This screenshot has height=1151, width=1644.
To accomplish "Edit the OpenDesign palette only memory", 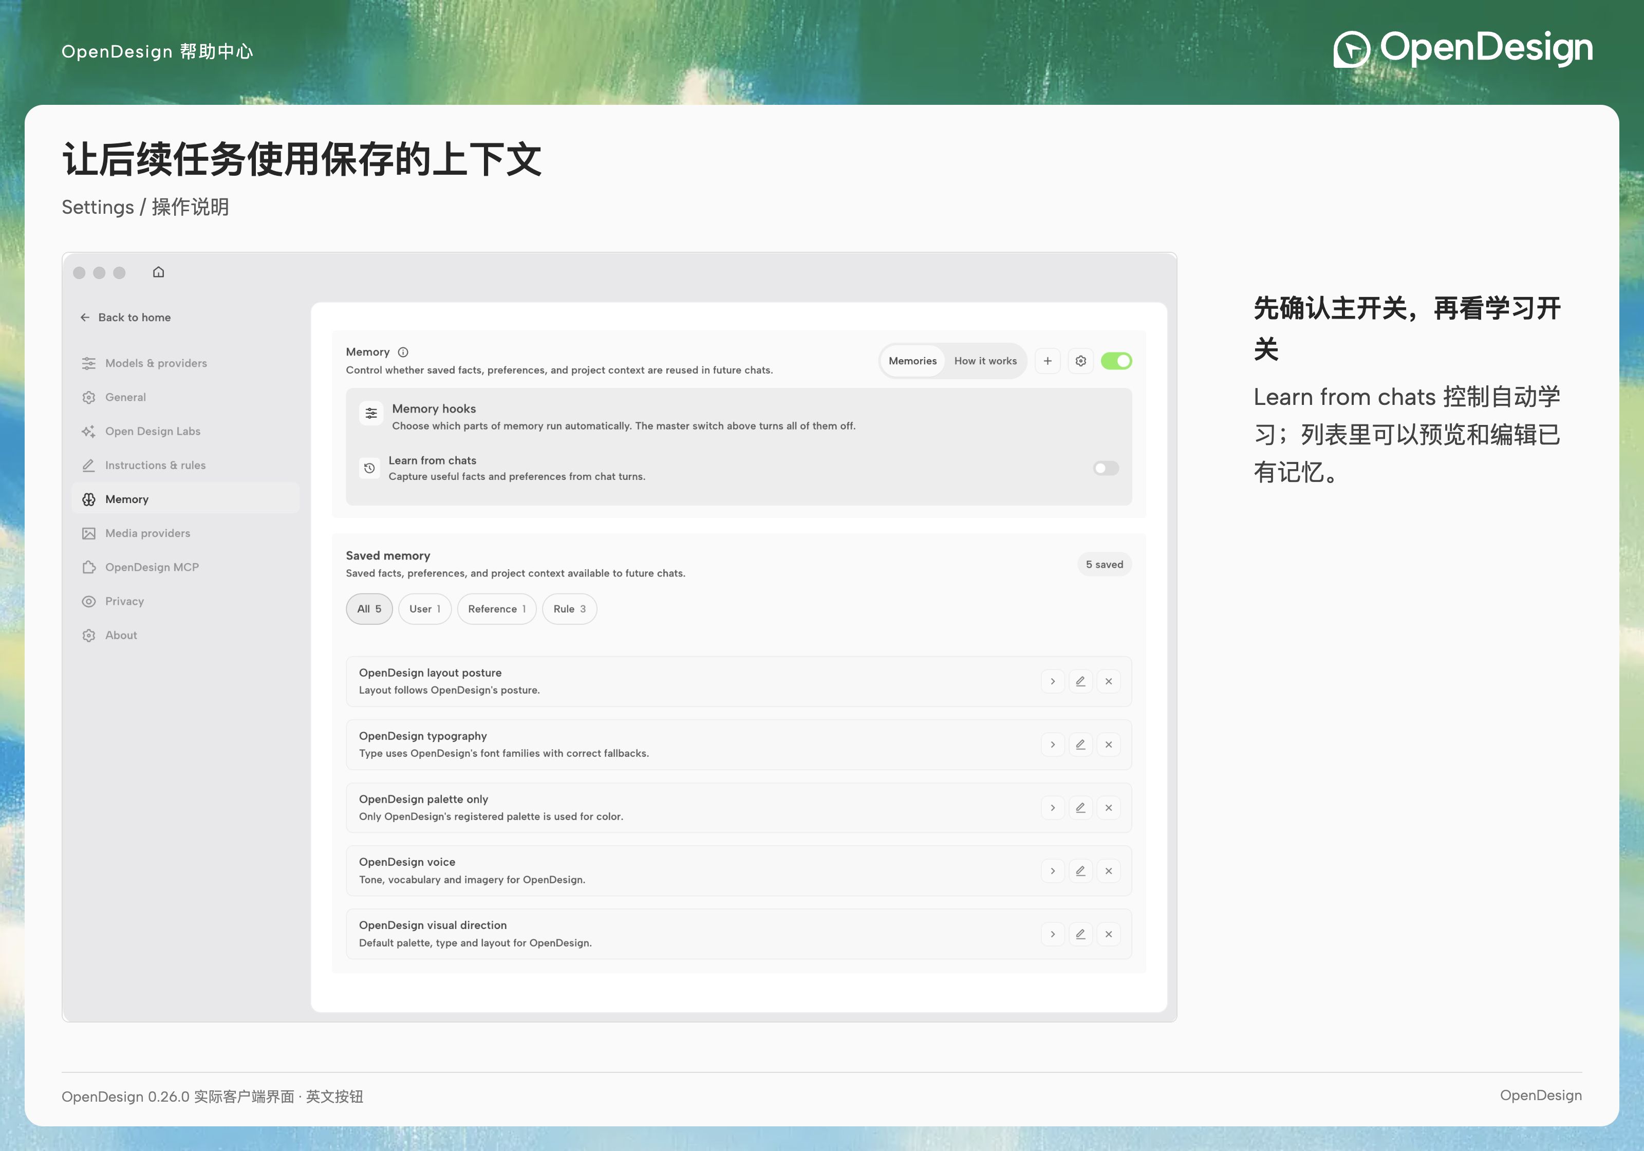I will coord(1080,808).
